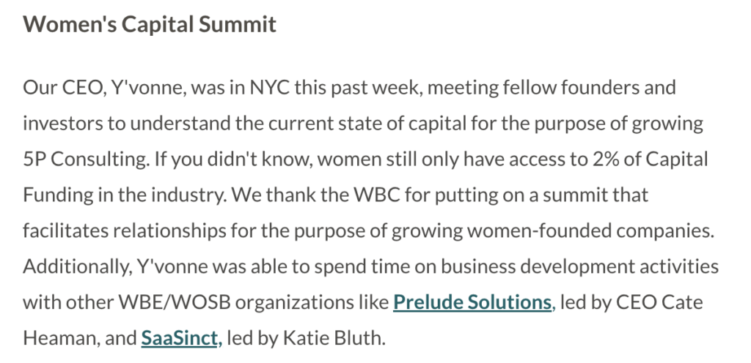Click the word facilitates
Viewport: 751px width, 363px height.
pos(65,231)
